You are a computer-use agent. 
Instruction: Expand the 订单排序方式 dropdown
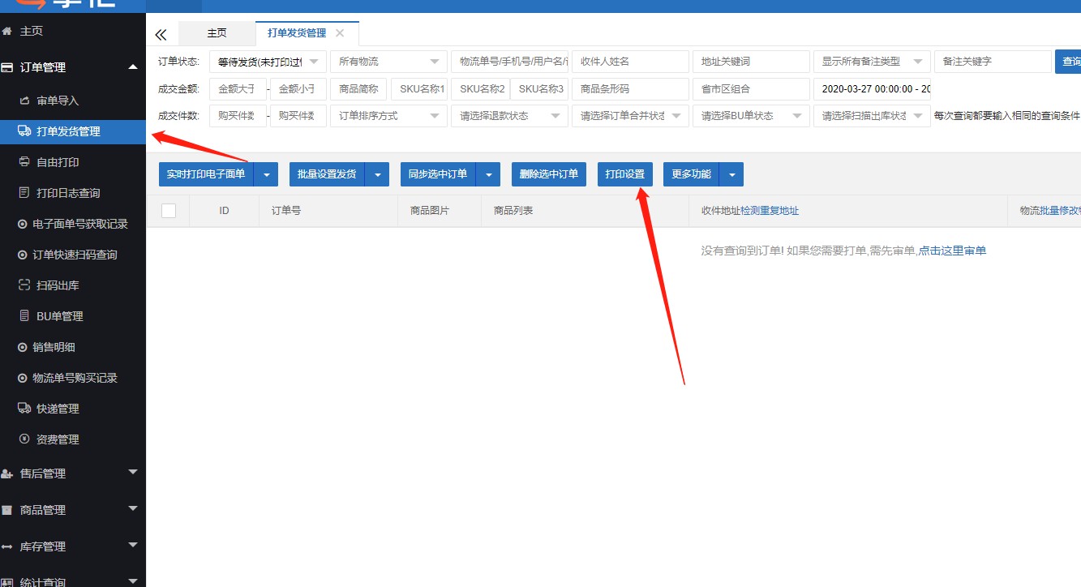[x=388, y=116]
